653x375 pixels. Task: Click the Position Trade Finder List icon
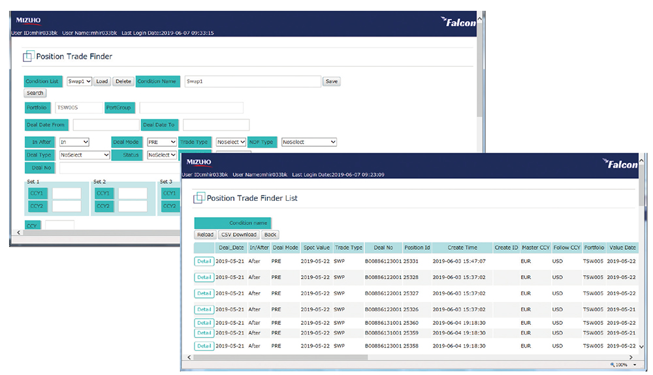pos(199,198)
